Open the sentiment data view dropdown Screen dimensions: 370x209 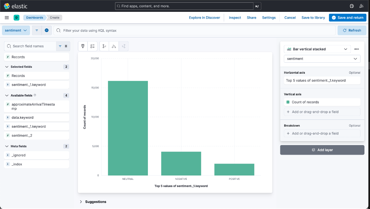pos(16,30)
